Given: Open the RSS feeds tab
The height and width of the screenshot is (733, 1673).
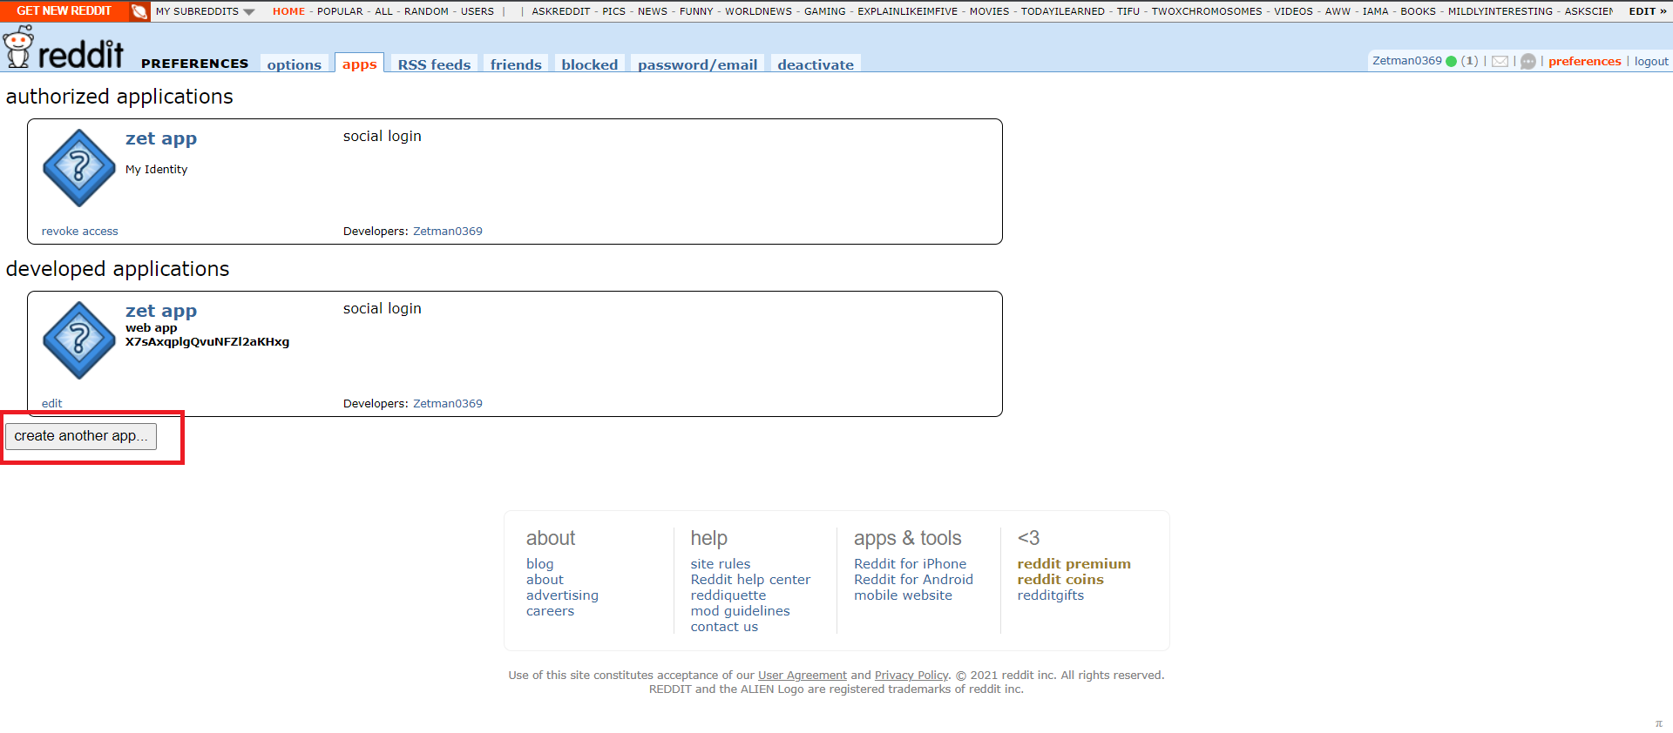Looking at the screenshot, I should (x=434, y=64).
